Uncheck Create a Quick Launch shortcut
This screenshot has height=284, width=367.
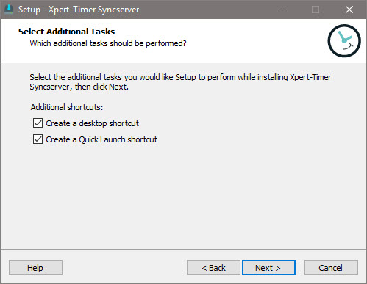click(38, 139)
